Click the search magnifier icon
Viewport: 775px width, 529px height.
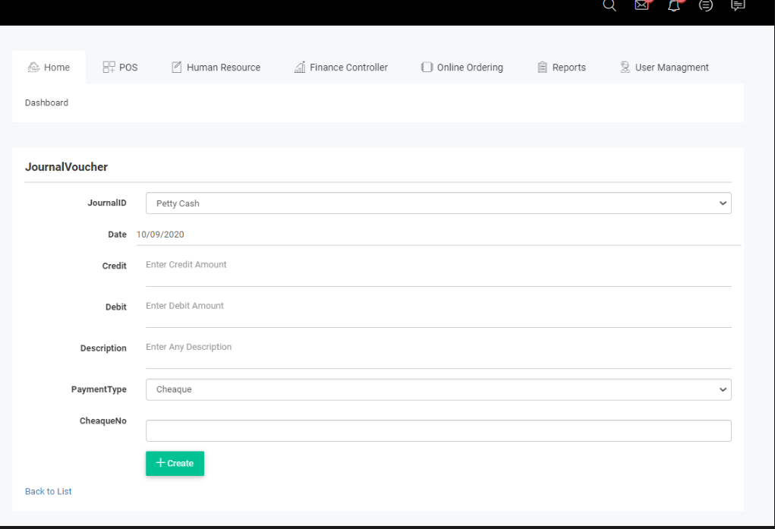click(x=609, y=5)
